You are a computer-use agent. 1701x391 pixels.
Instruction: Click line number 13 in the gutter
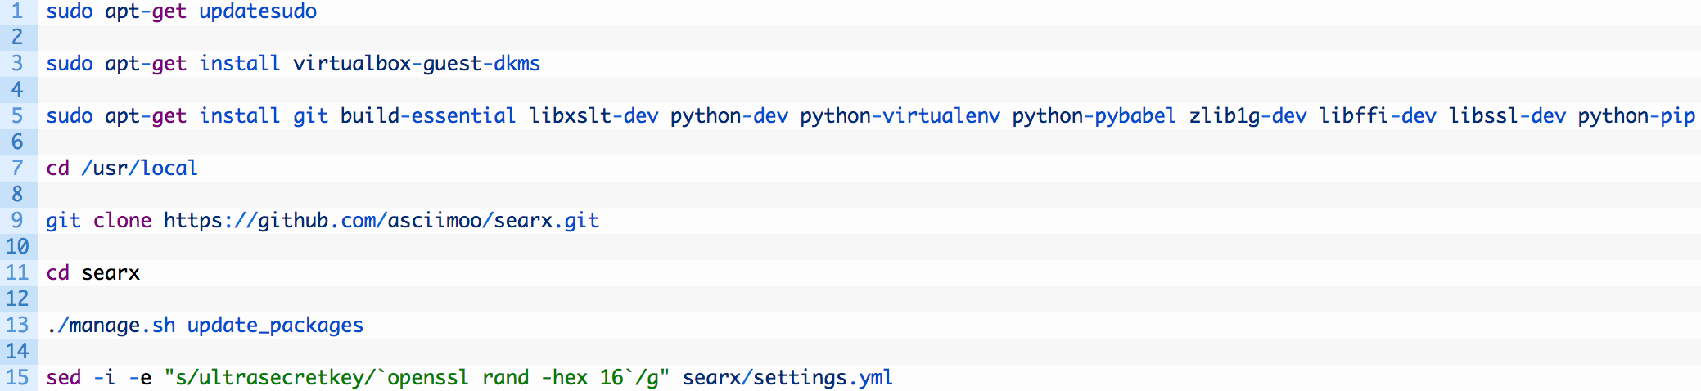[x=17, y=326]
